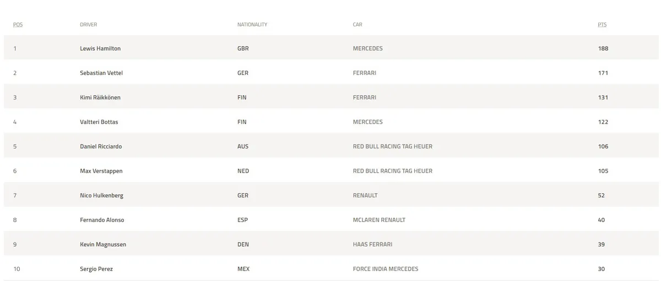Click the POS column header
Image resolution: width=661 pixels, height=281 pixels.
click(18, 25)
